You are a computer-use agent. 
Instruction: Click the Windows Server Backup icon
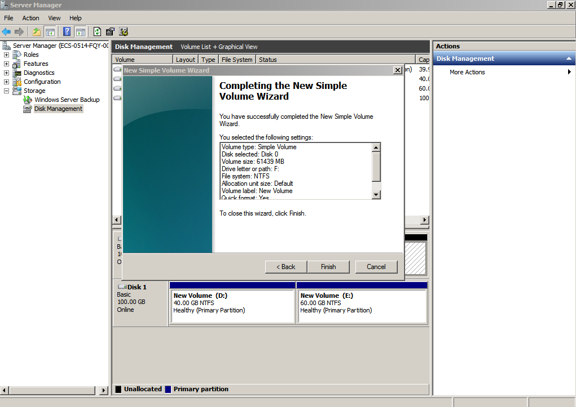(x=28, y=100)
